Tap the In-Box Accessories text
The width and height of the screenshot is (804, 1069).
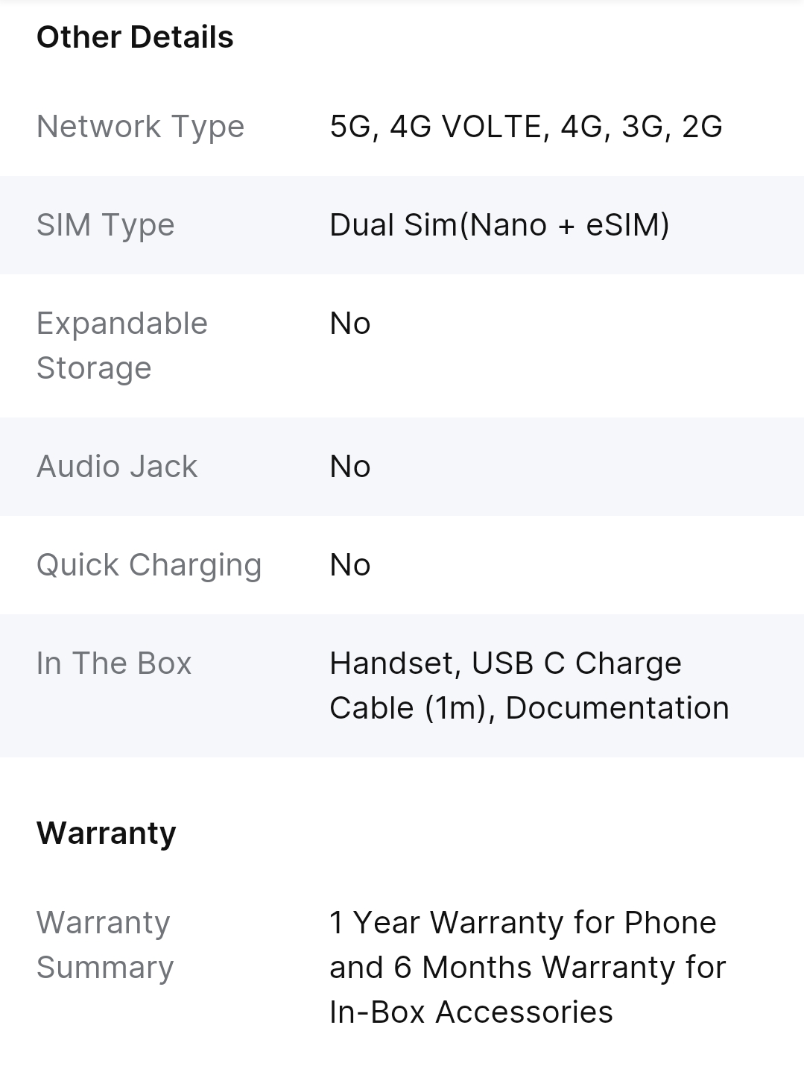[471, 1012]
